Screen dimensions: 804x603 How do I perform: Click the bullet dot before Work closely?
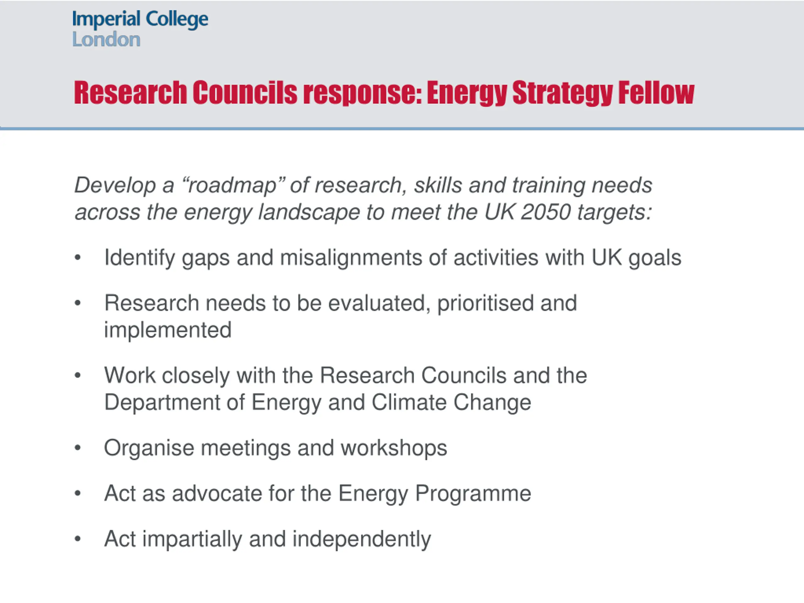pos(78,375)
